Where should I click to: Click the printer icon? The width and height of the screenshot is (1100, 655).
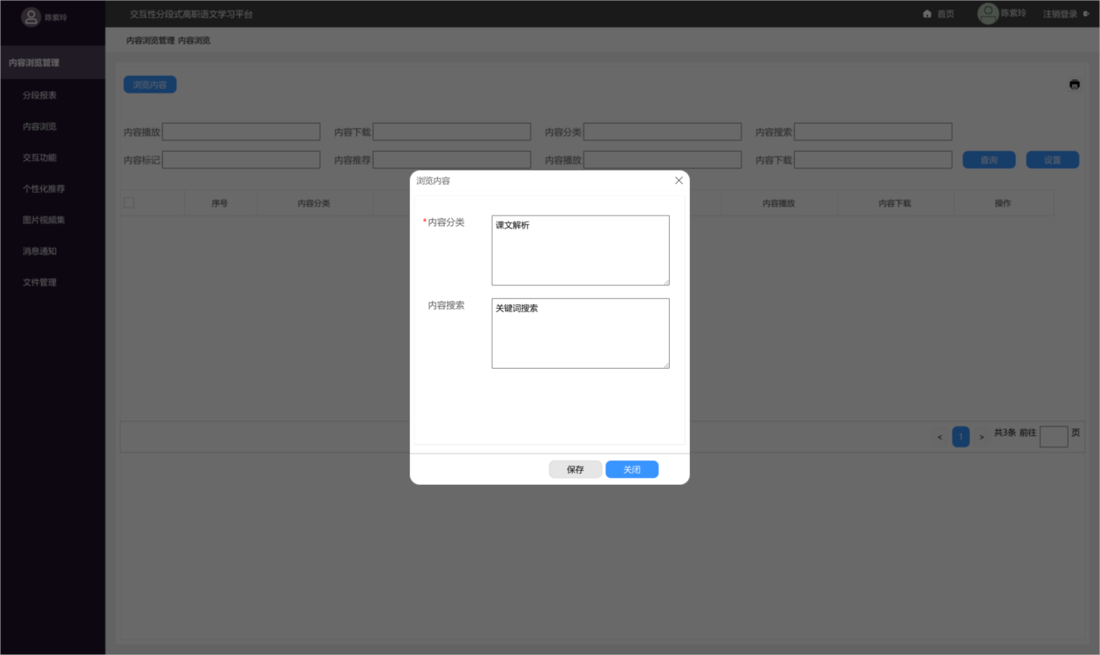[x=1074, y=85]
